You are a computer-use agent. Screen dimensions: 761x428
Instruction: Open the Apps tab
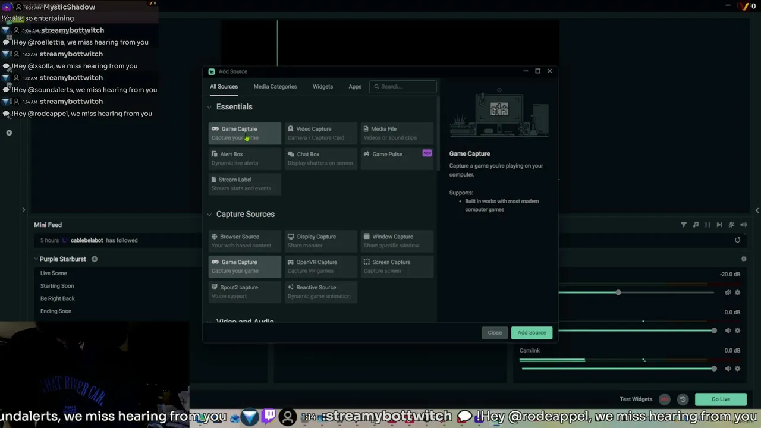tap(355, 87)
